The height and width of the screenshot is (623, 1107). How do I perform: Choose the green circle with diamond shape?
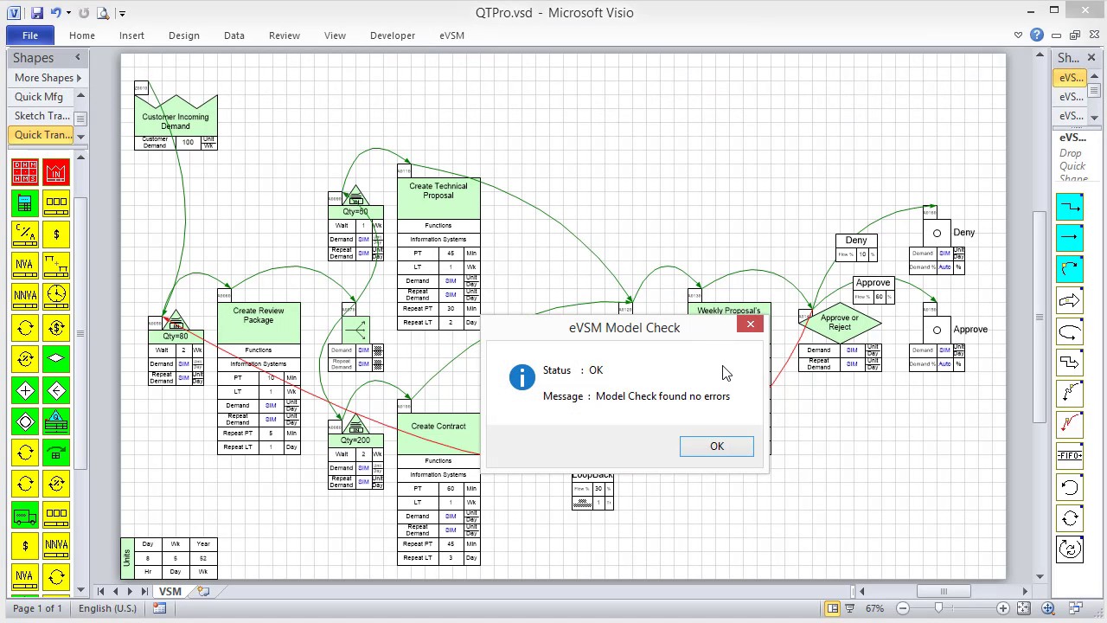click(x=25, y=421)
